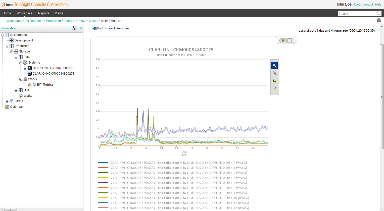Open the Home menu
The height and width of the screenshot is (211, 384).
click(7, 13)
